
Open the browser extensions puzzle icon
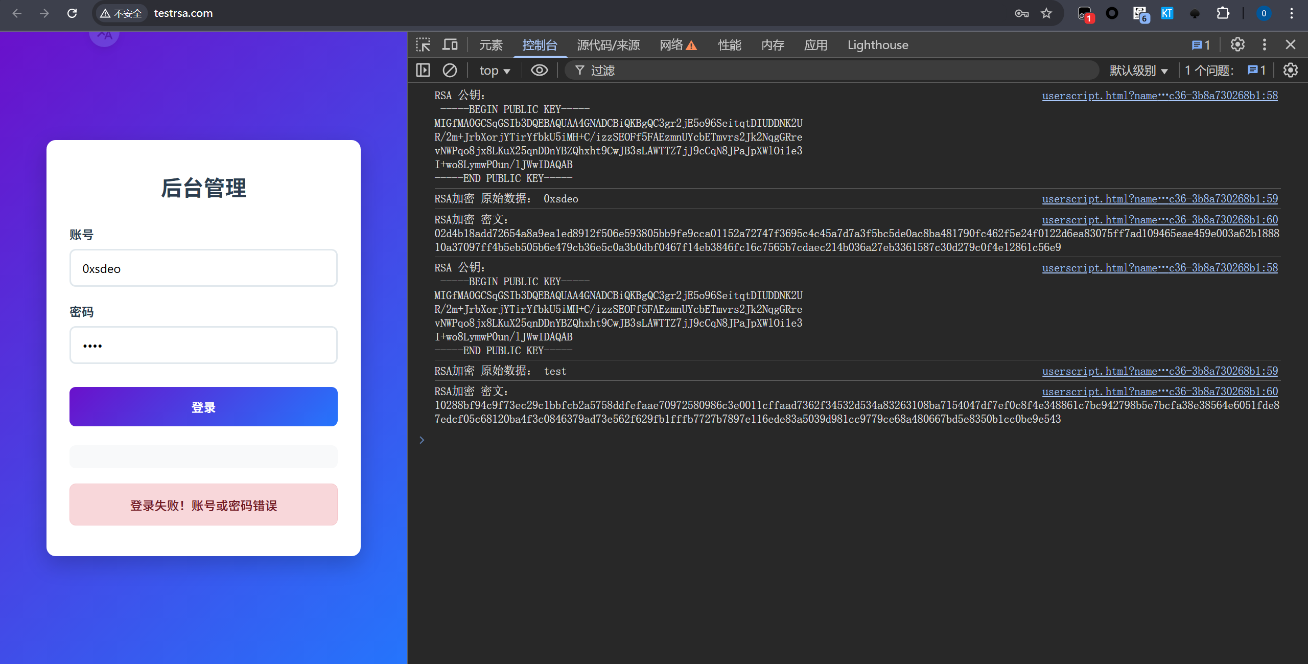pos(1223,13)
